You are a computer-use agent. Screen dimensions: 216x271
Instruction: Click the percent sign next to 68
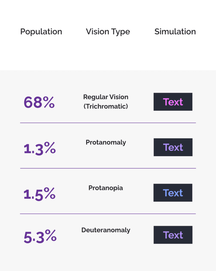pos(49,102)
